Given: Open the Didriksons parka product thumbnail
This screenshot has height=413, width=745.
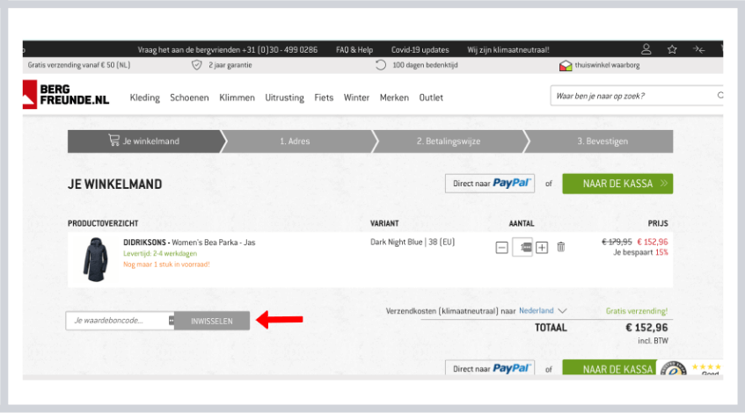Looking at the screenshot, I should (x=95, y=257).
